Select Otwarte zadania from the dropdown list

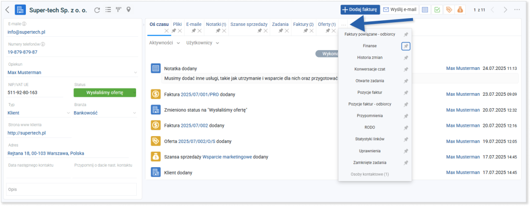[x=370, y=81]
